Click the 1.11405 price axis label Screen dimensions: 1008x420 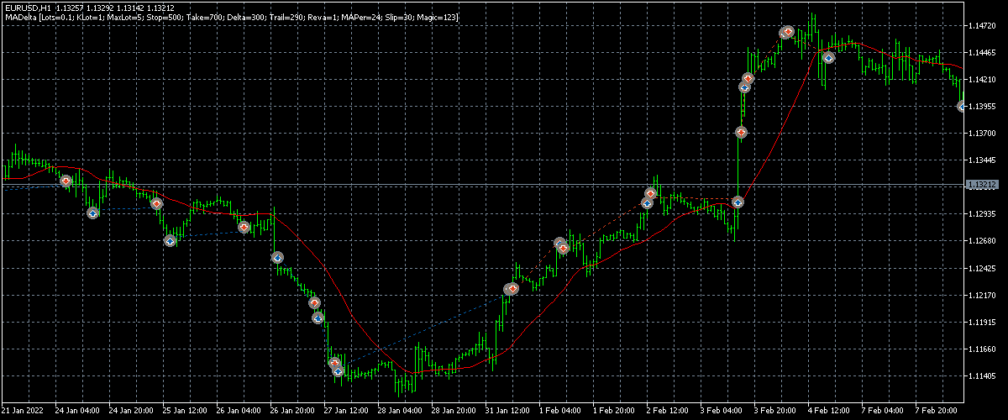[982, 376]
